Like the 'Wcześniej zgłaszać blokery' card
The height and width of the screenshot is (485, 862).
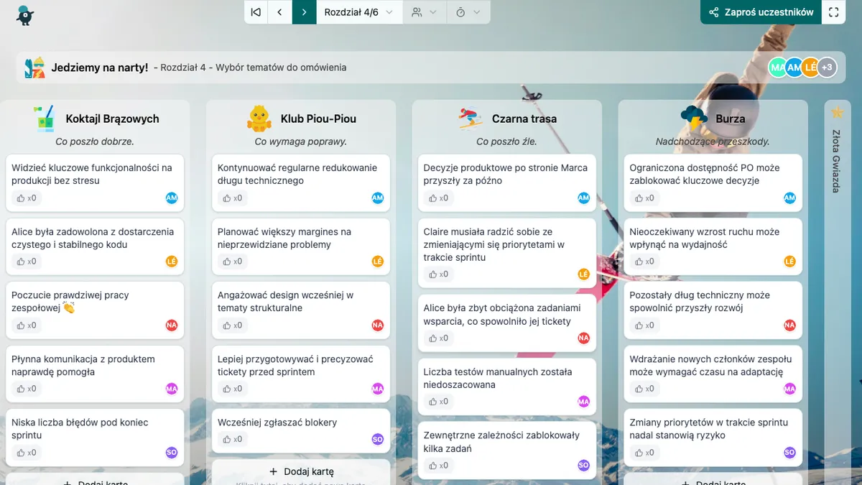tap(231, 439)
